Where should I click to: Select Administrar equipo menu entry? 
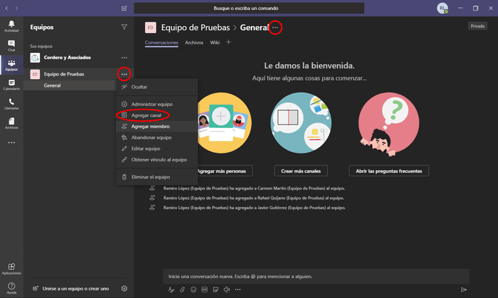point(157,104)
